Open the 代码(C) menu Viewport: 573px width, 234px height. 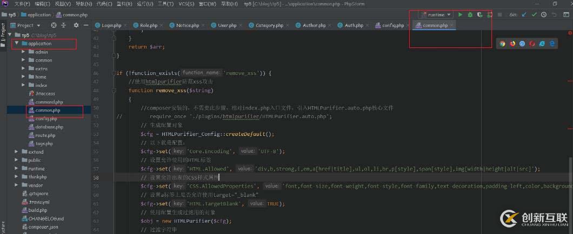(104, 4)
